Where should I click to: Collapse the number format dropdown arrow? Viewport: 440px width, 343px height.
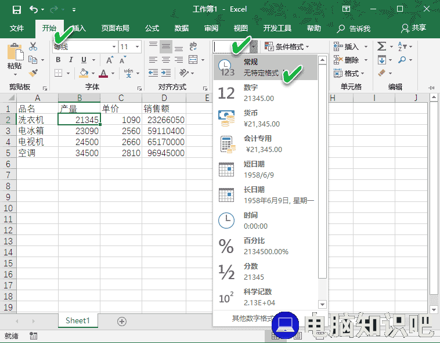(x=254, y=46)
